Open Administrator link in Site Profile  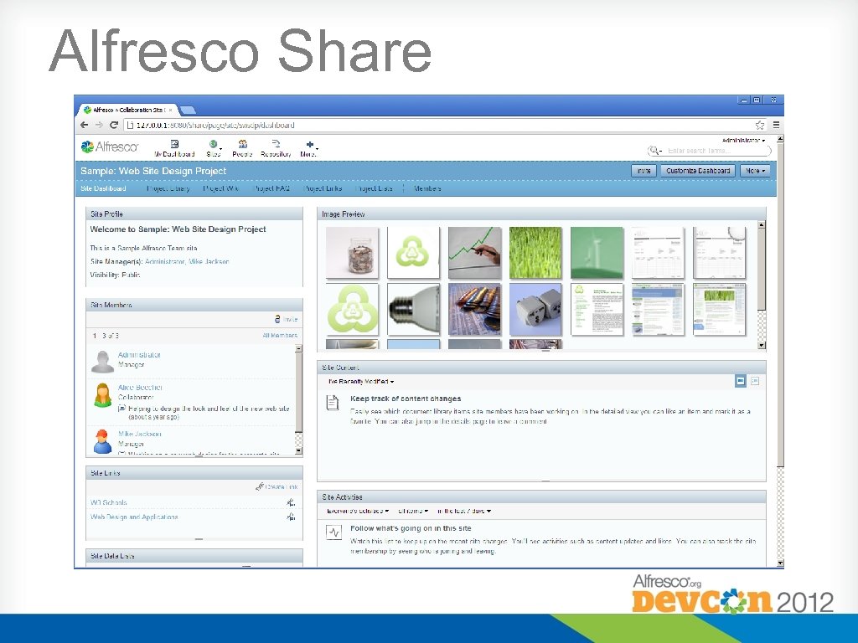coord(165,262)
